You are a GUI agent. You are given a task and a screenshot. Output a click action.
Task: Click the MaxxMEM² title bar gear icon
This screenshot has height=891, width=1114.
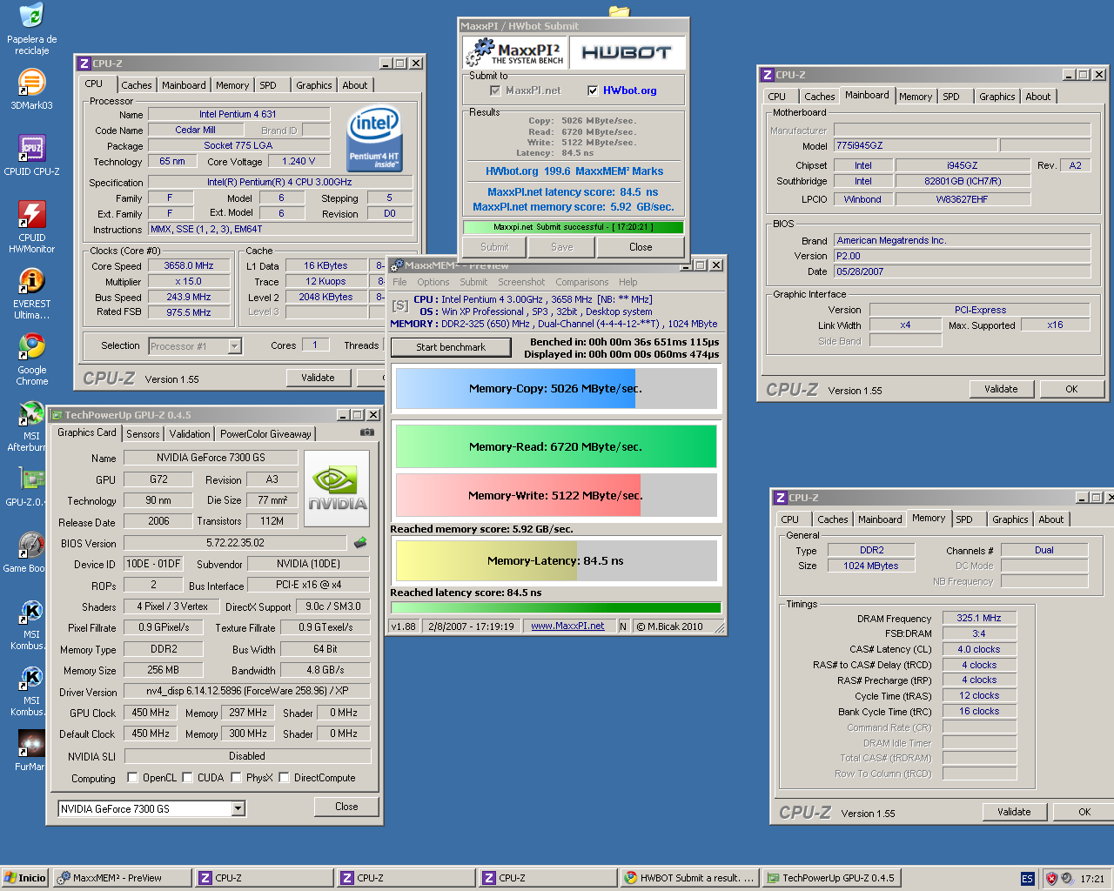coord(396,265)
